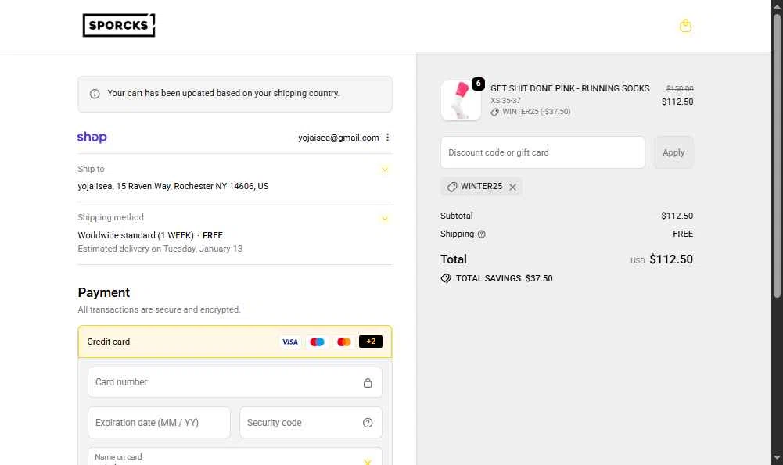The image size is (783, 465).
Task: Click the Card number input field
Action: pos(235,382)
